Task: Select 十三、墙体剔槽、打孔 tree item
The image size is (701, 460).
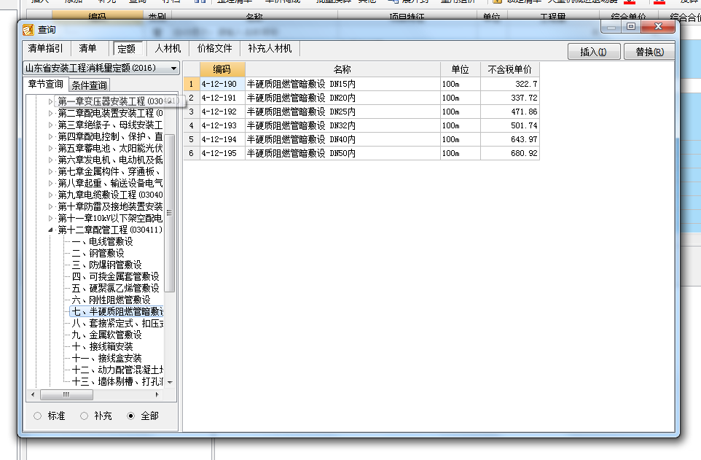Action: (117, 381)
